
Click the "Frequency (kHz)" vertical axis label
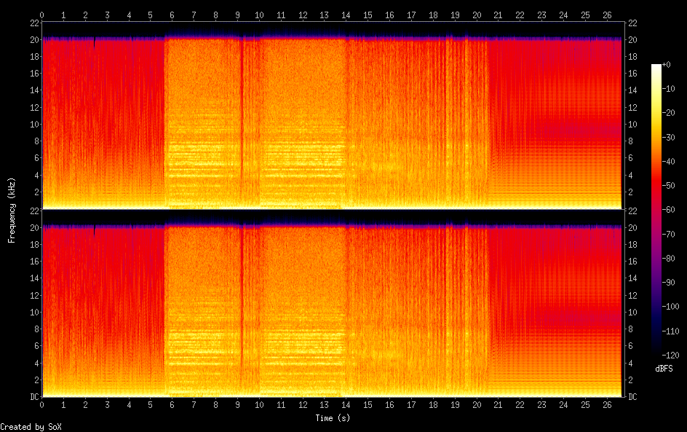pos(12,210)
